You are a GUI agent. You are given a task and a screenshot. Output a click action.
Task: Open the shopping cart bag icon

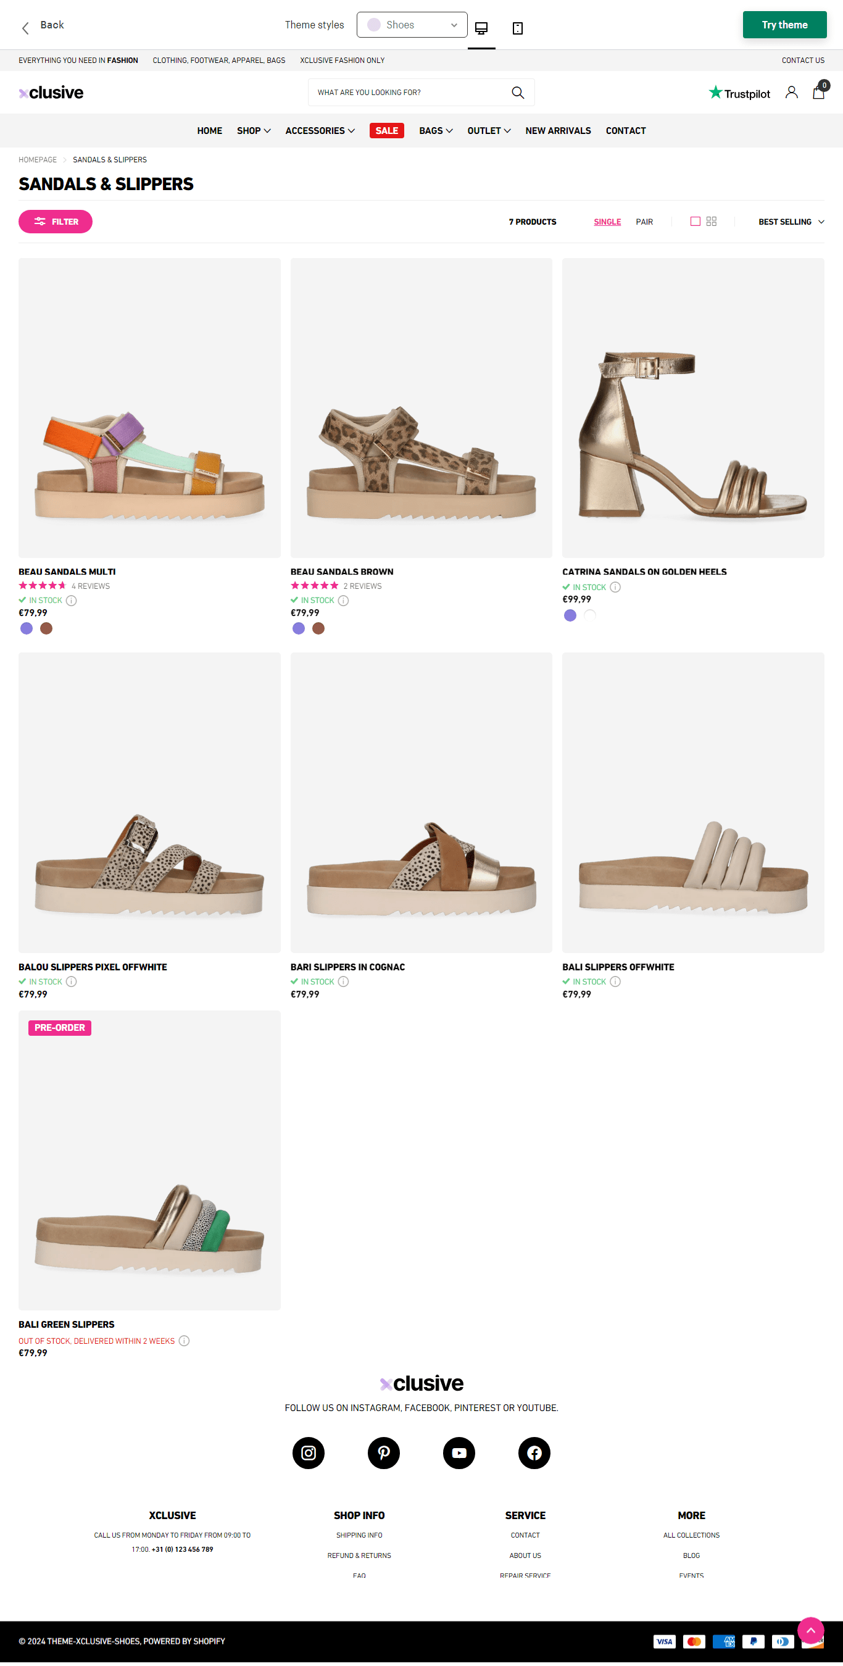tap(818, 92)
